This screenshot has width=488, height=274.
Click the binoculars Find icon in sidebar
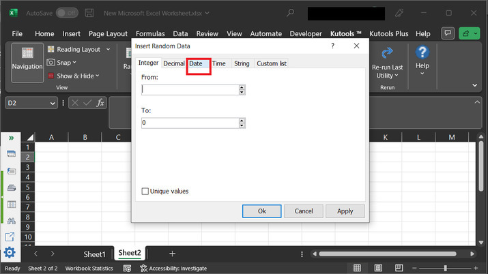(11, 221)
